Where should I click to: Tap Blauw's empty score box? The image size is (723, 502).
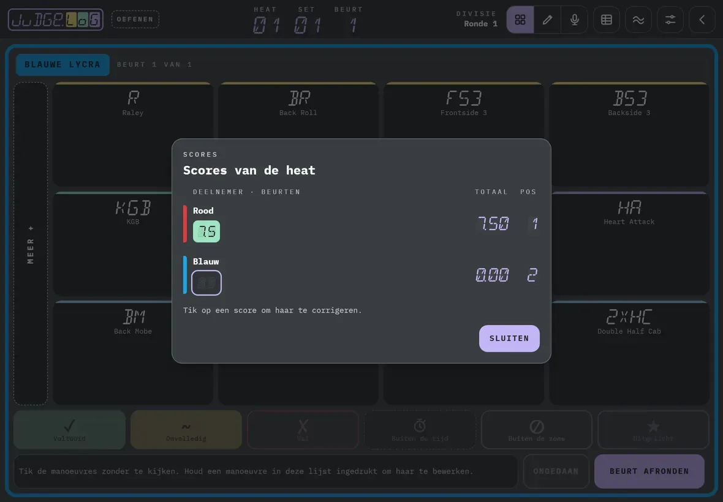pos(206,282)
